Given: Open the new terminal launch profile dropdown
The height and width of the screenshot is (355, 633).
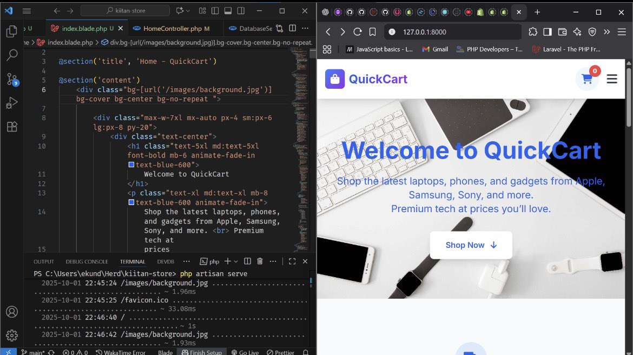Looking at the screenshot, I should point(236,261).
